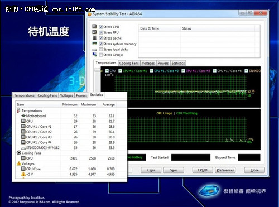Image resolution: width=279 pixels, height=207 pixels.
Task: Click the Voltages warning icon
Action: point(19,163)
